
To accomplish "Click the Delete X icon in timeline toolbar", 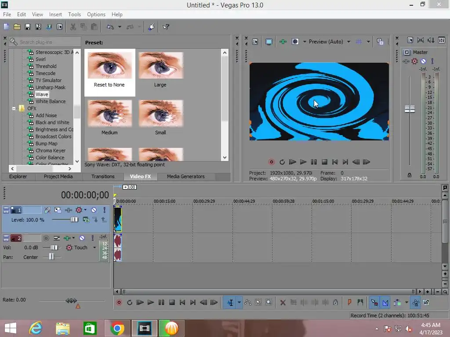I will 283,302.
